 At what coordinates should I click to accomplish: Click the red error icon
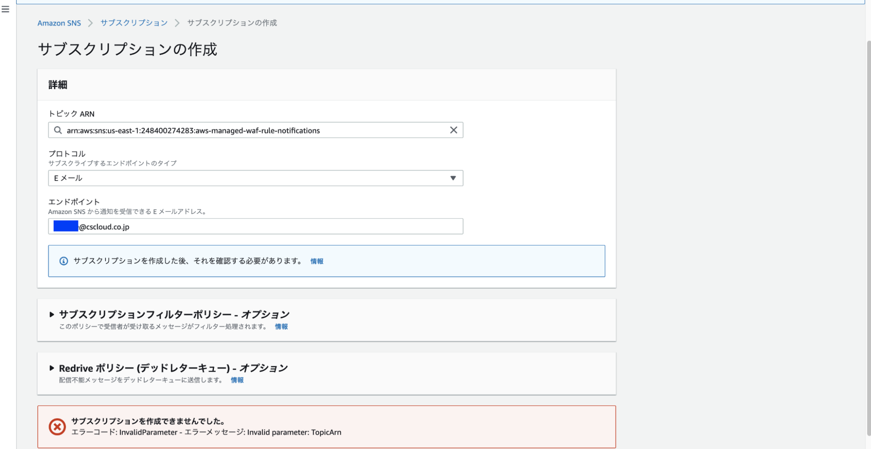pyautogui.click(x=57, y=427)
